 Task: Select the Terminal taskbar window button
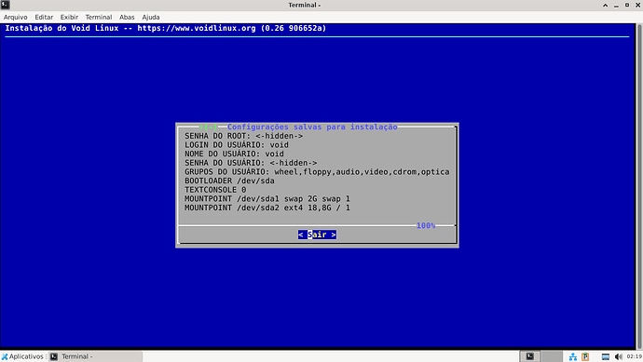click(x=96, y=356)
